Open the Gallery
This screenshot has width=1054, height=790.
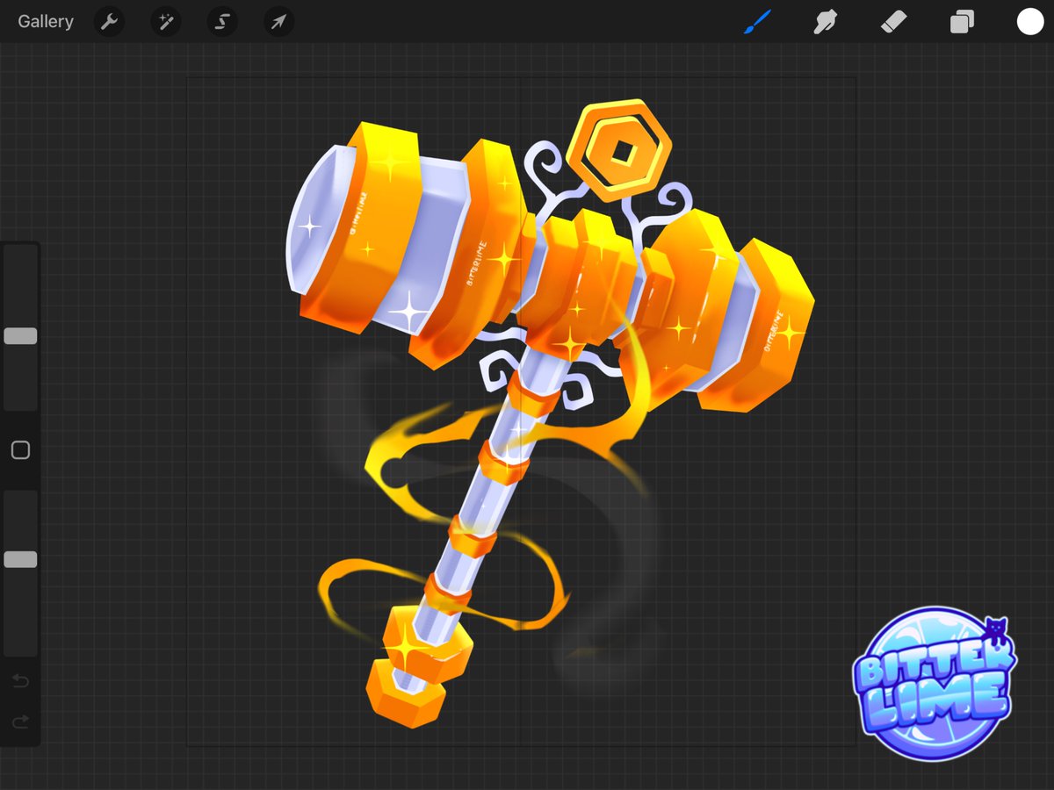tap(46, 22)
